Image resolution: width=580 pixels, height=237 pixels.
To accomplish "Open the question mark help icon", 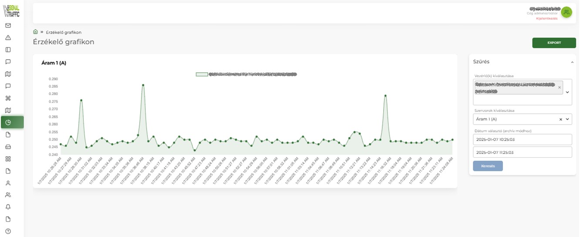I will tap(8, 231).
